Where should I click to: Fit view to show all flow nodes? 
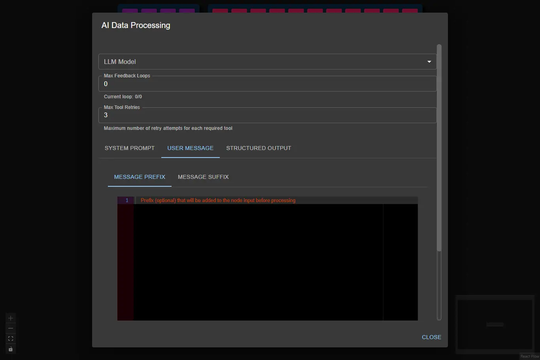pos(10,338)
